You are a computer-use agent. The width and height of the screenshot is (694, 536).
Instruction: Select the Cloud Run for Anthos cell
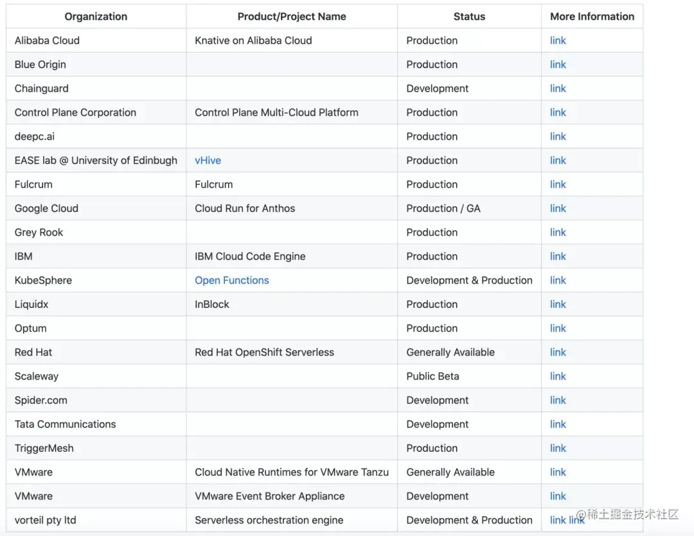pos(292,208)
